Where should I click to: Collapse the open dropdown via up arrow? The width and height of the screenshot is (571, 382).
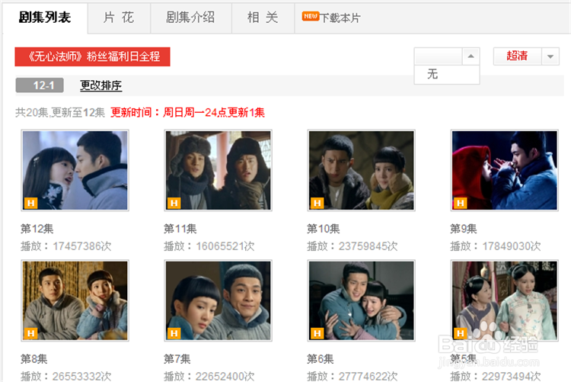point(471,56)
